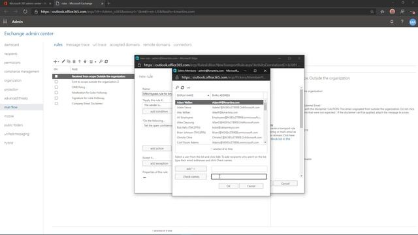Click the lock icon in New rule address bar
This screenshot has width=418, height=235.
[139, 65]
